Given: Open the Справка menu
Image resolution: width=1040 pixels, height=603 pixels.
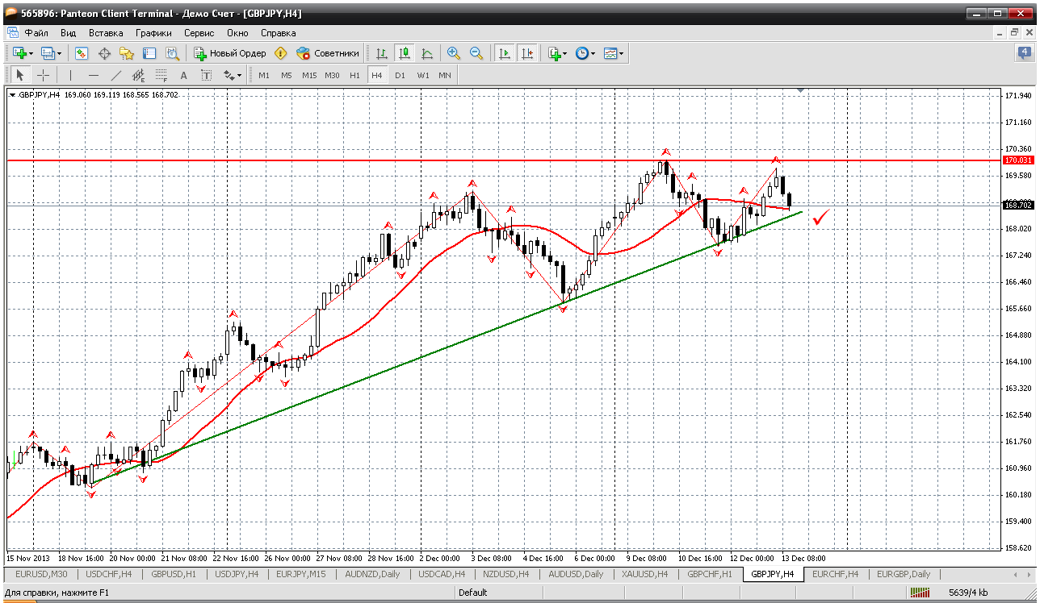Looking at the screenshot, I should click(278, 33).
